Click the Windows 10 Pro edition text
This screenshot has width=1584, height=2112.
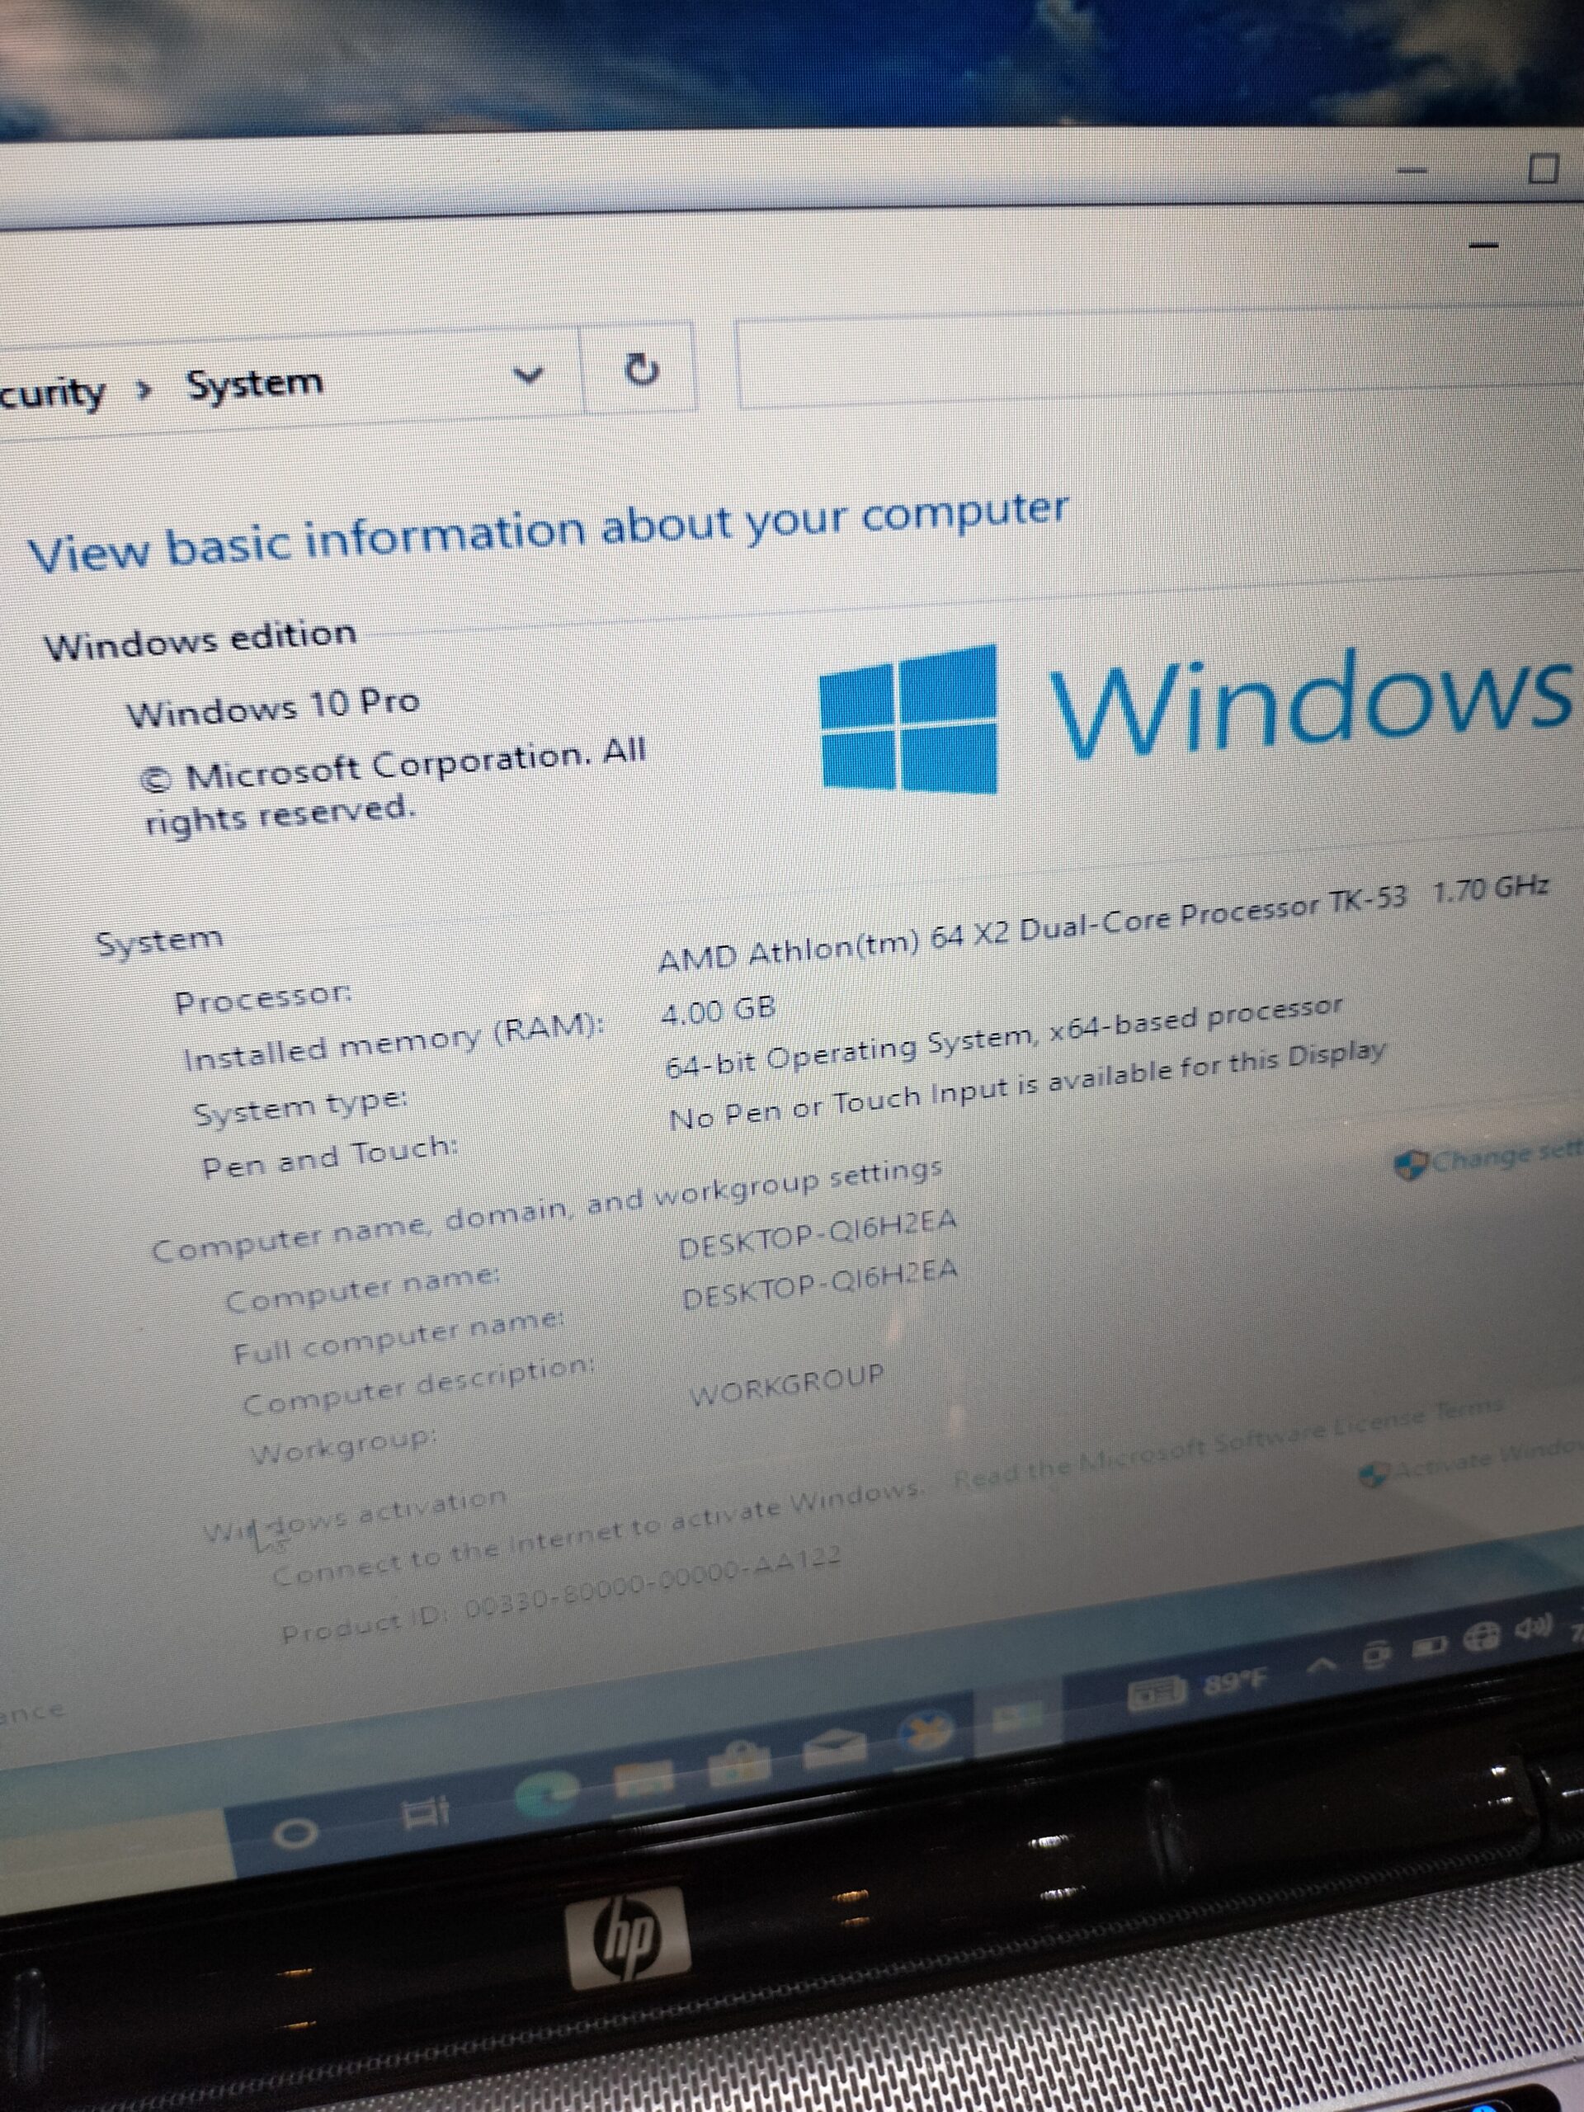coord(273,708)
